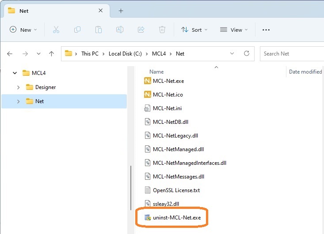This screenshot has height=234, width=324.
Task: Click chevron after This PC in path
Action: pos(103,54)
